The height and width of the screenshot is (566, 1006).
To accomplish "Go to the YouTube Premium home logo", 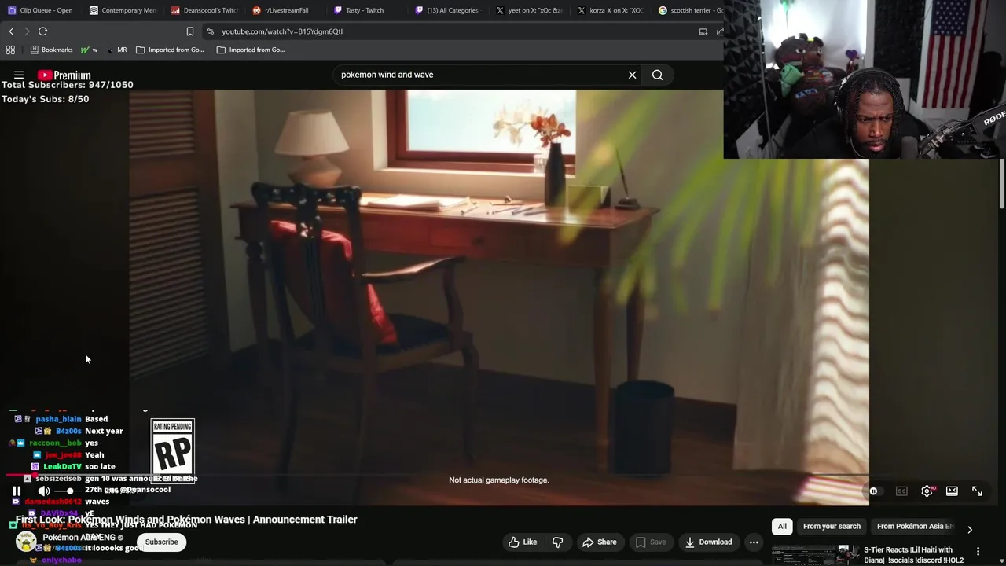I will tap(64, 75).
